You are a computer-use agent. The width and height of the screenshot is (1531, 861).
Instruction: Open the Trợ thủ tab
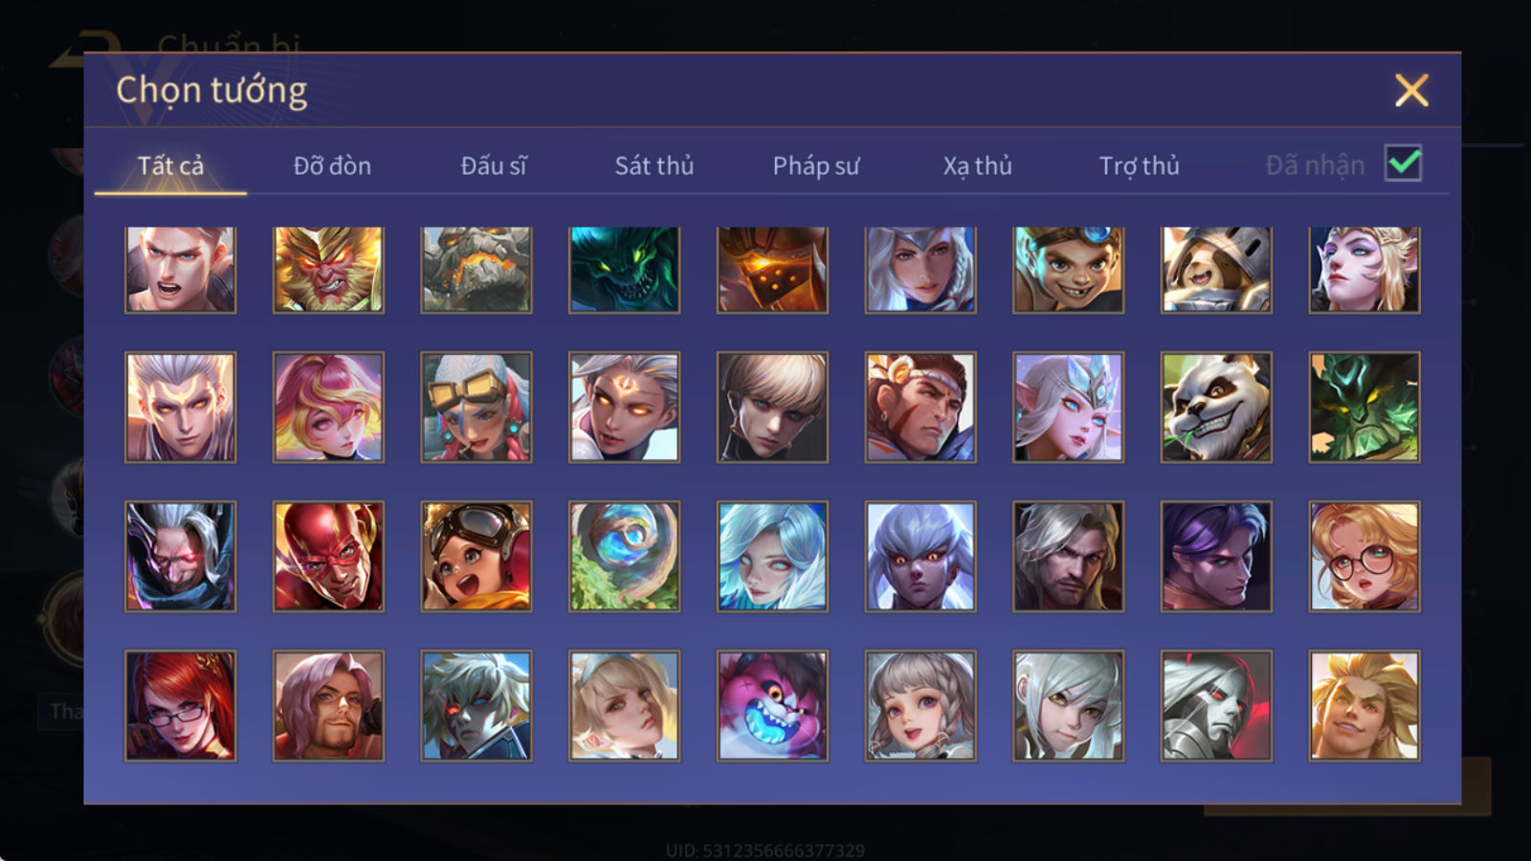coord(1139,166)
